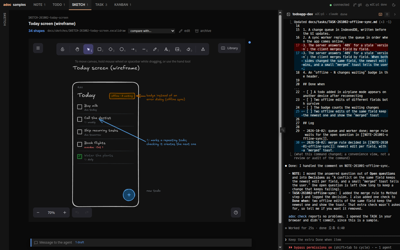Screen dimensions: 400x250
Task: Select the Ellipse shape tool
Action: [122, 49]
